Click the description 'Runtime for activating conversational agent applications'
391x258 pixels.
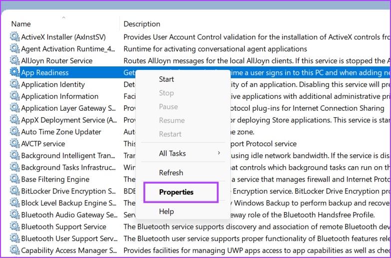pos(215,49)
